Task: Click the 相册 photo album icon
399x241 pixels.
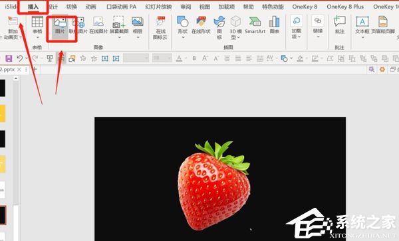Action: [138, 27]
